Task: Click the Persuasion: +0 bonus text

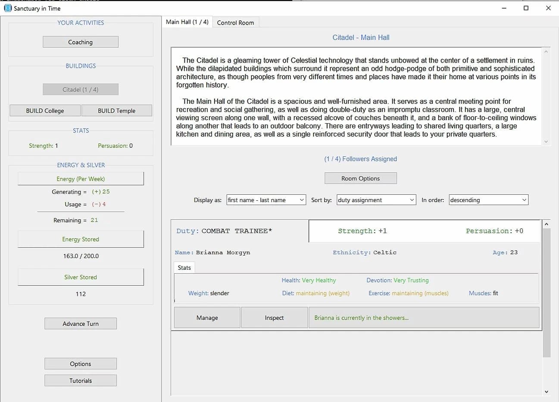Action: tap(495, 231)
